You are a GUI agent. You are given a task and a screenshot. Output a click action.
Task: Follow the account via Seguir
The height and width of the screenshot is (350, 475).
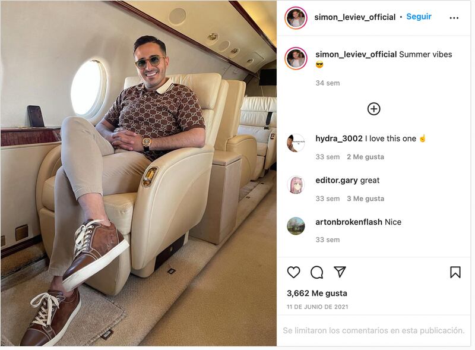419,17
